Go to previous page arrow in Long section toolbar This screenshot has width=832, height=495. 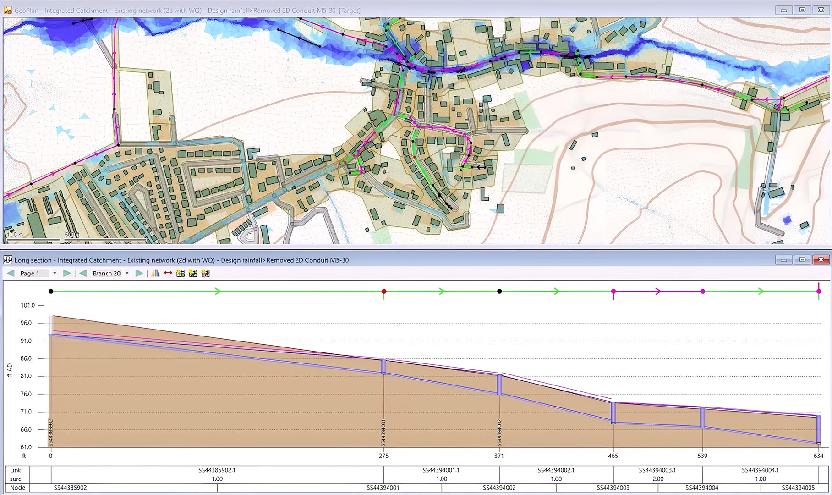click(x=11, y=273)
